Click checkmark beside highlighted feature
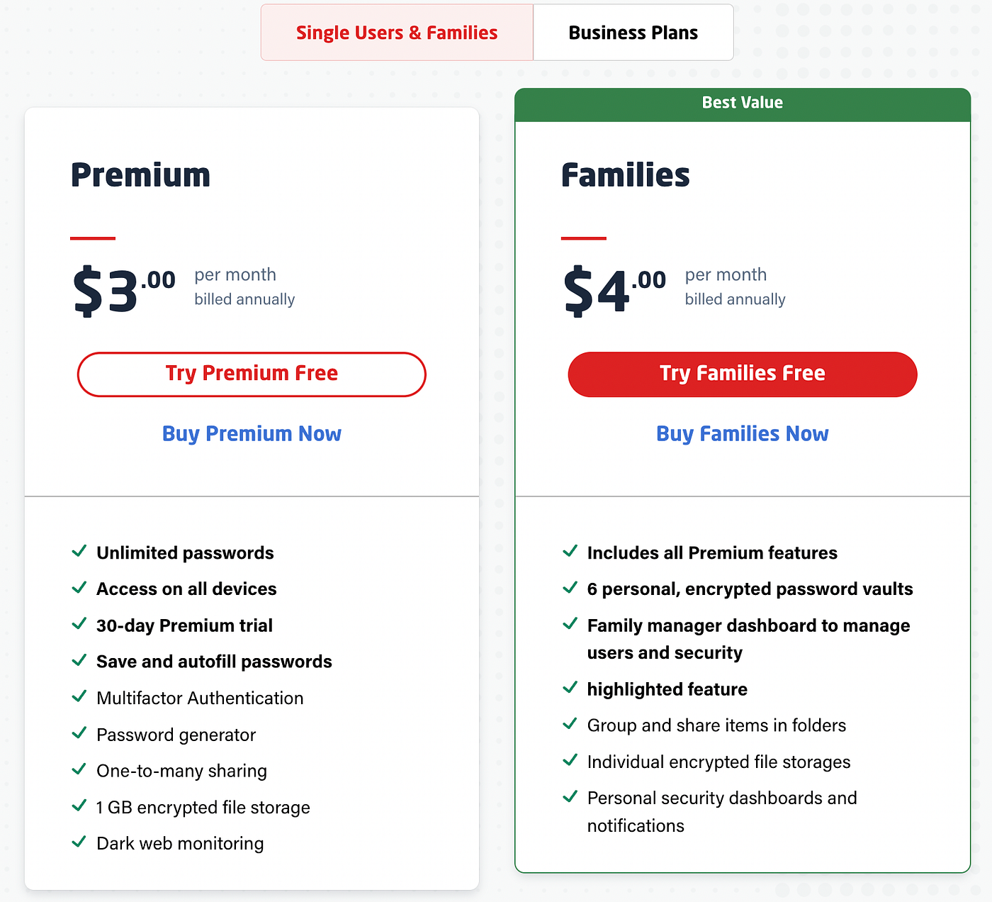Image resolution: width=992 pixels, height=902 pixels. (570, 688)
